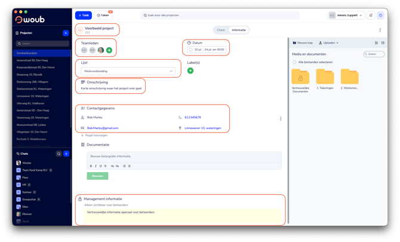Start a new chat with plus icon

pyautogui.click(x=66, y=154)
